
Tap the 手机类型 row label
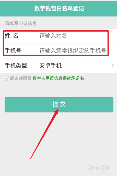point(16,66)
